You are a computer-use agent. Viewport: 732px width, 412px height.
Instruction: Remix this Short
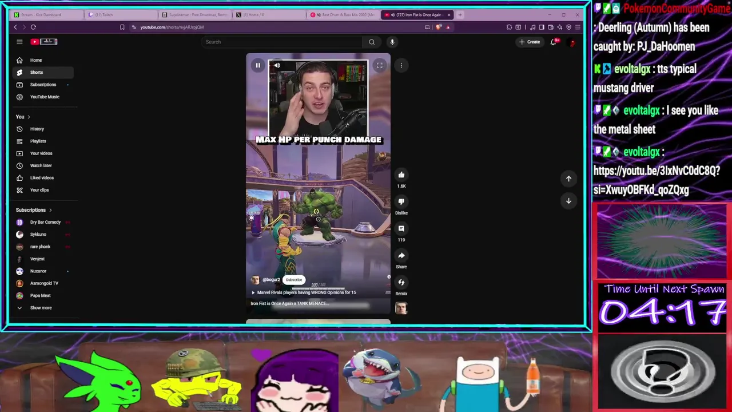401,282
